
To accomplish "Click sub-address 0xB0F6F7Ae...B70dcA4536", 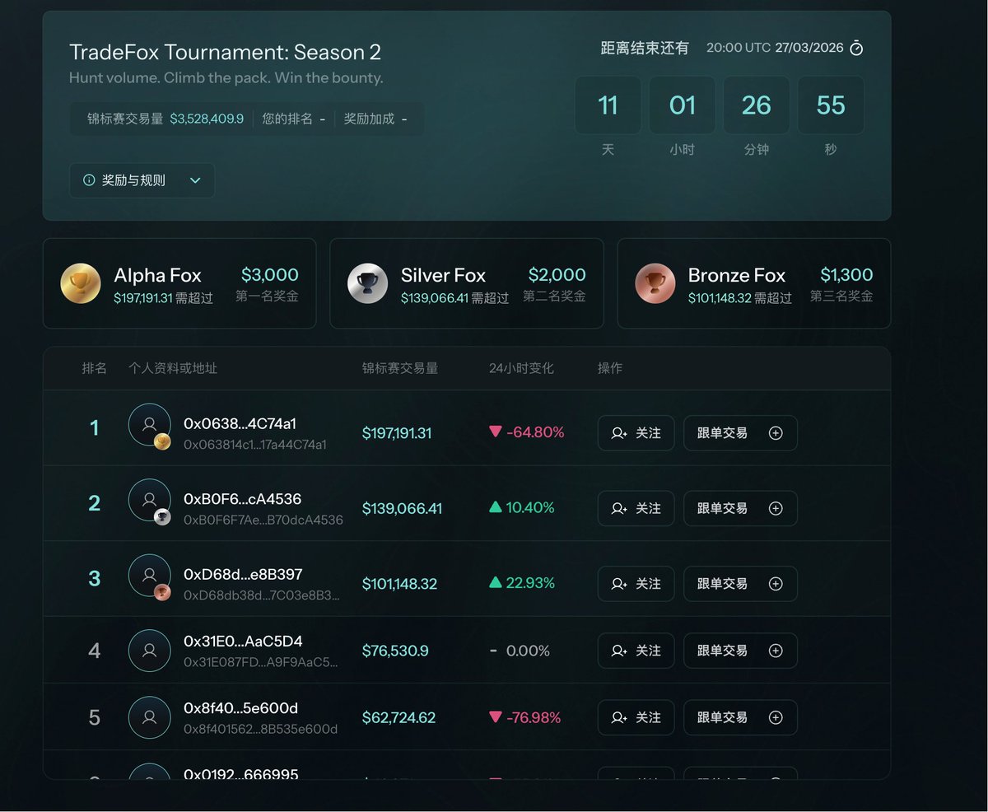I will [x=263, y=520].
